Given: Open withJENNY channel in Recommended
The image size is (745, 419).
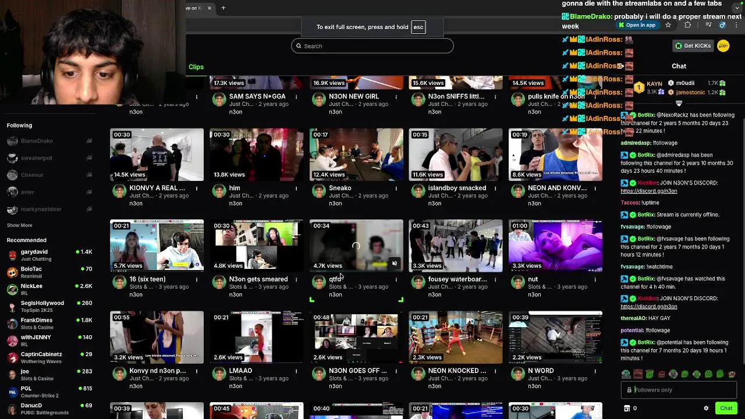Looking at the screenshot, I should coord(36,337).
